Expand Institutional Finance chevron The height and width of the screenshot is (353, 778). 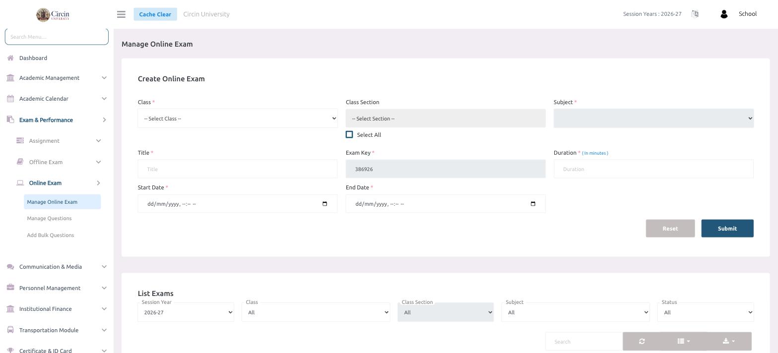point(104,309)
